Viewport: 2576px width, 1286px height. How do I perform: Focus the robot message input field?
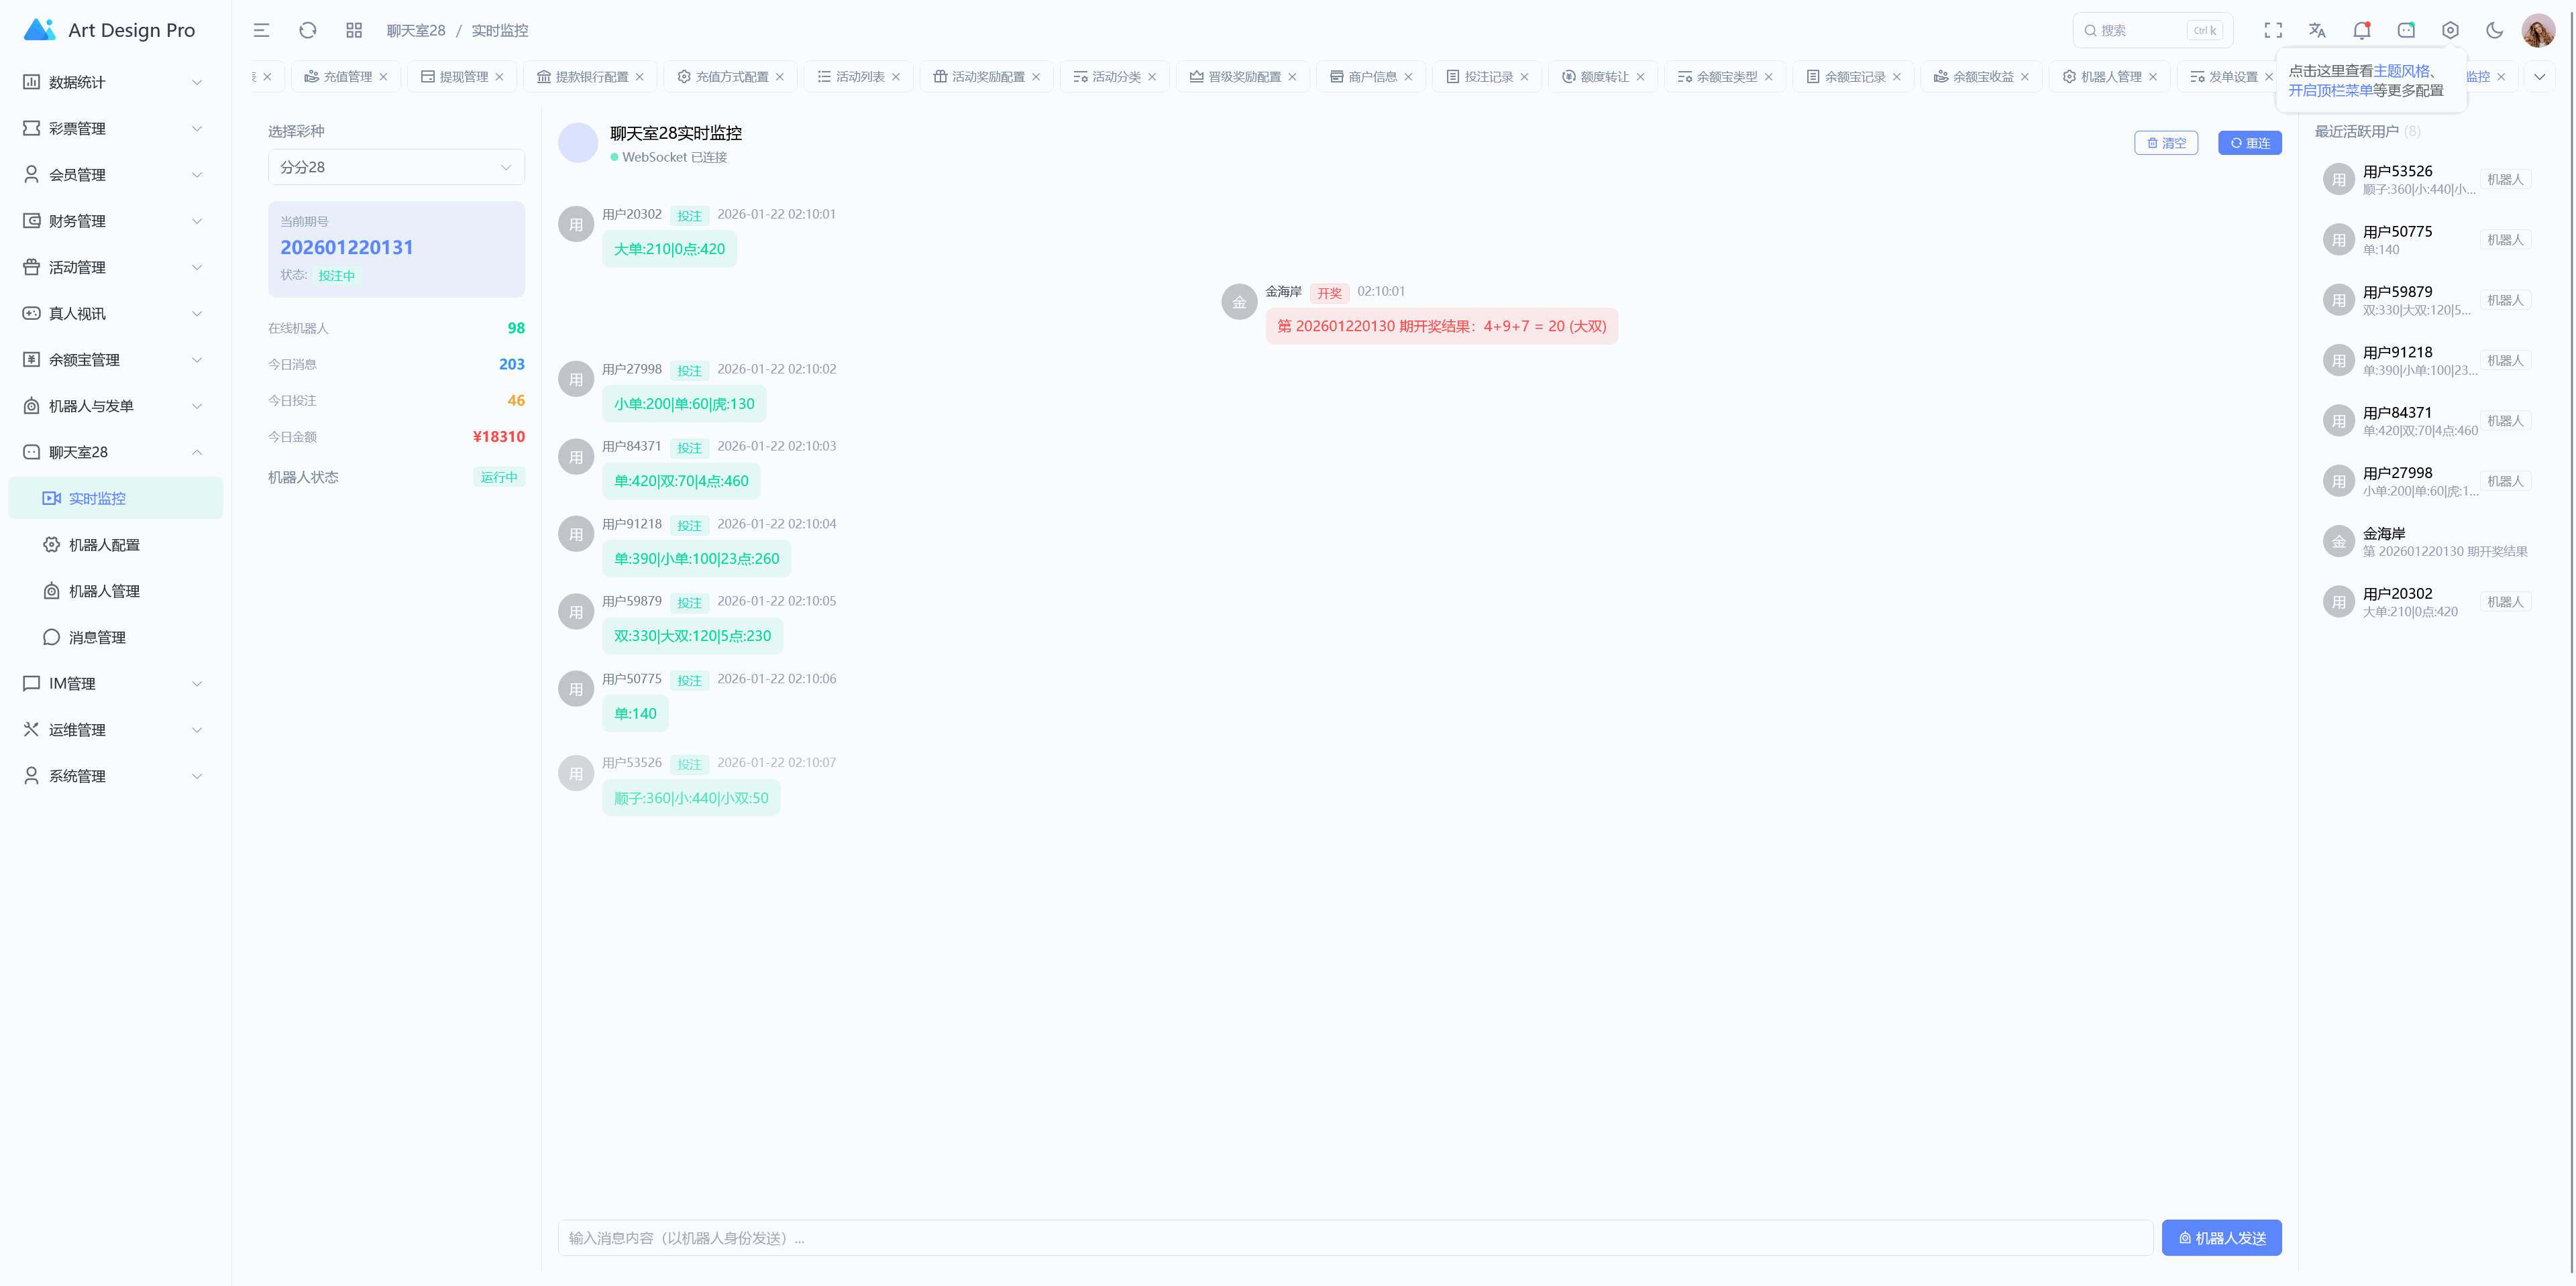pyautogui.click(x=1355, y=1237)
